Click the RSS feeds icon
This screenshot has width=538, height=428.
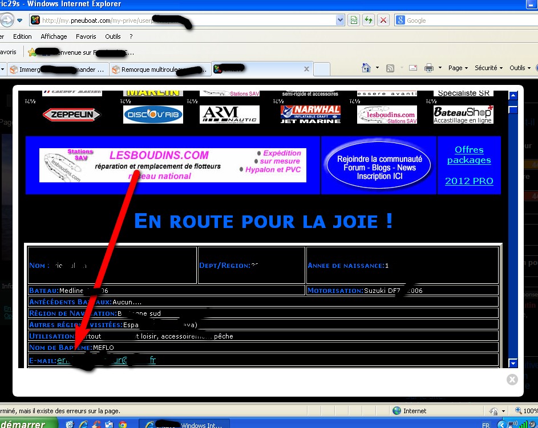click(390, 68)
